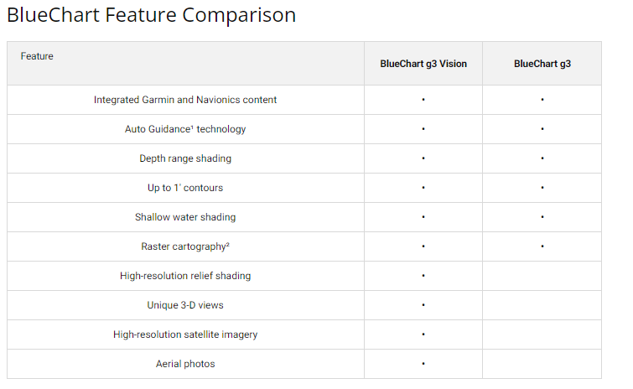The image size is (633, 389).
Task: Click the Integrated Garmin and Navionics content row
Action: tap(185, 100)
